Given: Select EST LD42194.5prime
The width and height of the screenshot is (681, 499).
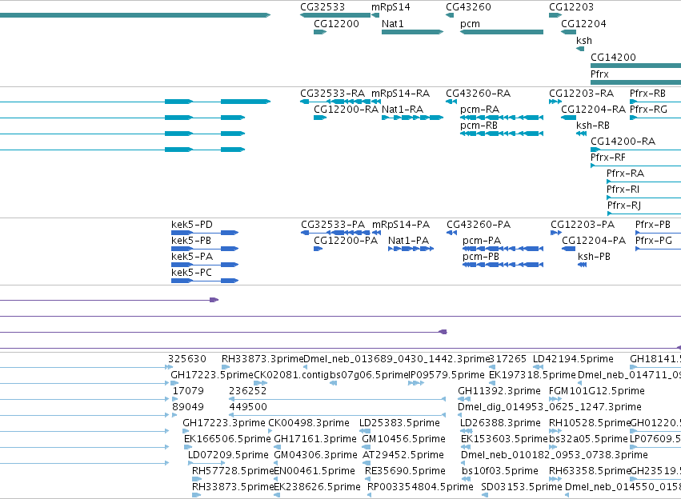Looking at the screenshot, I should click(573, 359).
